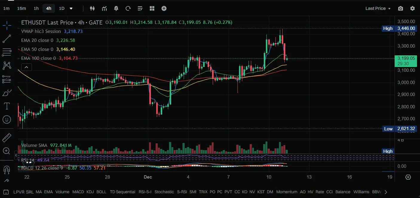Switch to the 1h timeframe
The height and width of the screenshot is (198, 420).
[x=36, y=8]
